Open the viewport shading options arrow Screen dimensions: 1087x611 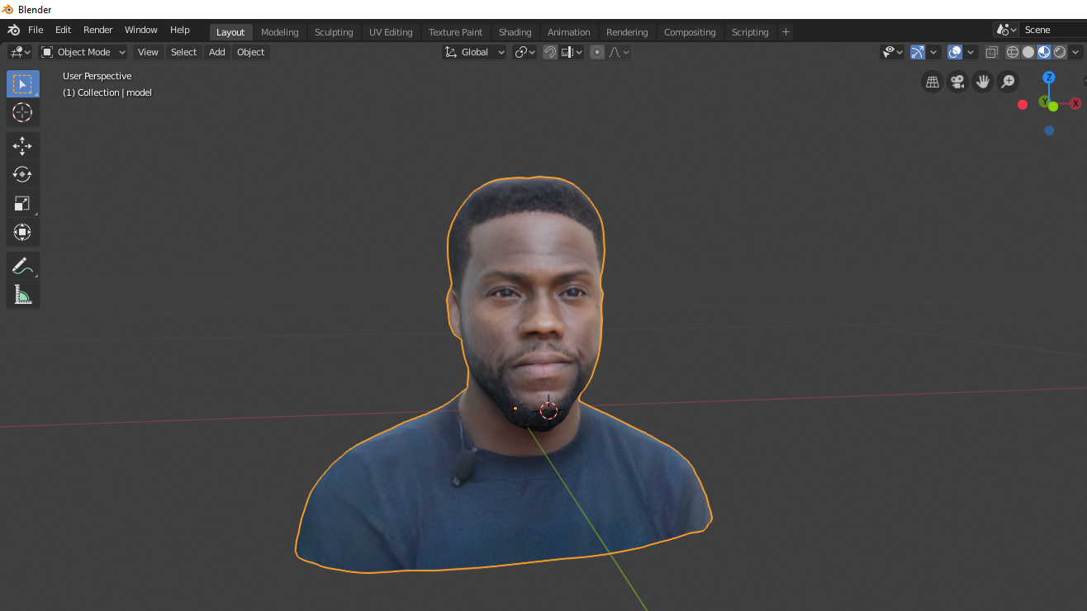(1075, 52)
